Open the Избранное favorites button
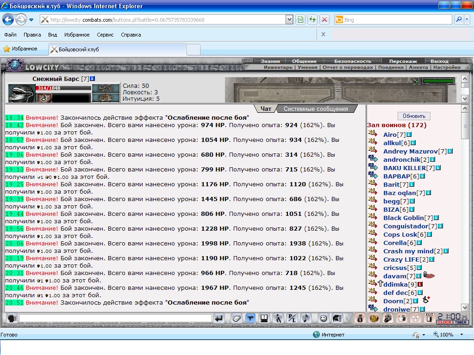The image size is (474, 355). coord(20,49)
